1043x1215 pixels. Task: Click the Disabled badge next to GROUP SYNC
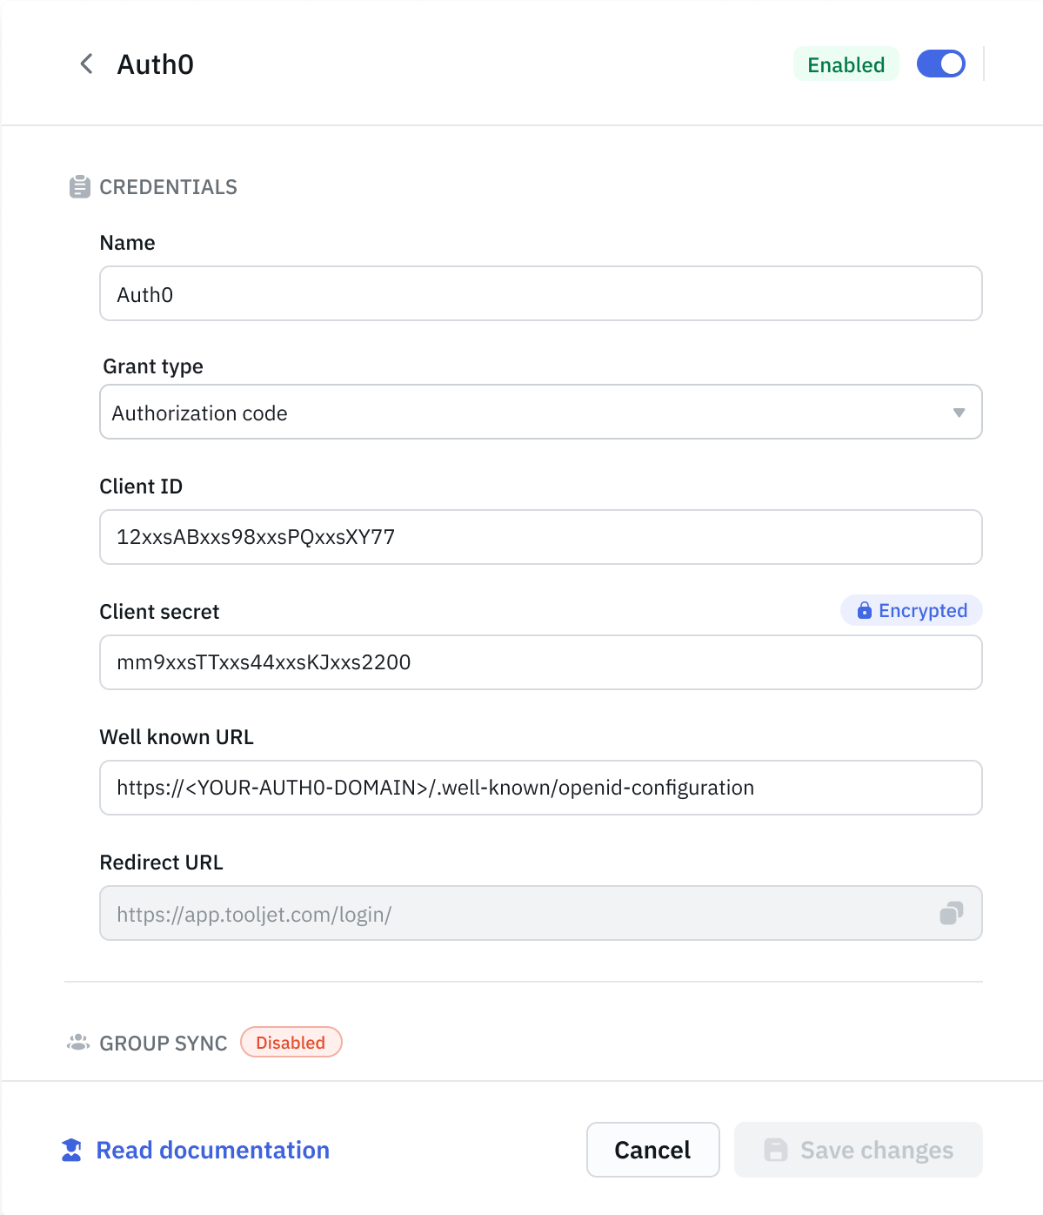tap(291, 1042)
